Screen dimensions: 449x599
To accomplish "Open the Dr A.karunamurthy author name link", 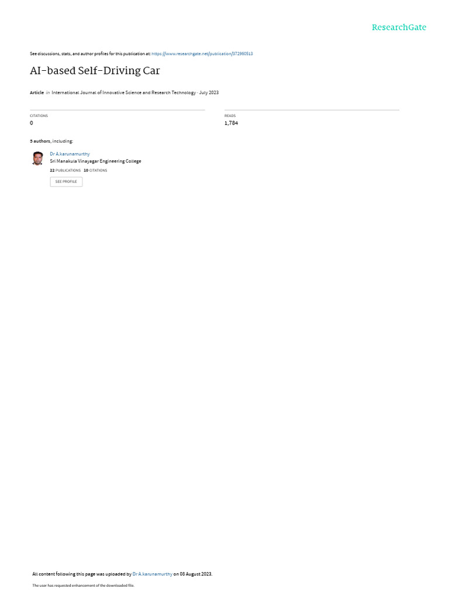I will coord(70,154).
